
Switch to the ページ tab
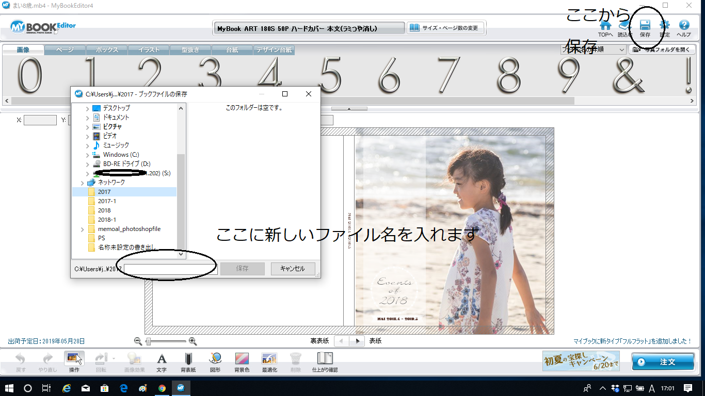(65, 50)
